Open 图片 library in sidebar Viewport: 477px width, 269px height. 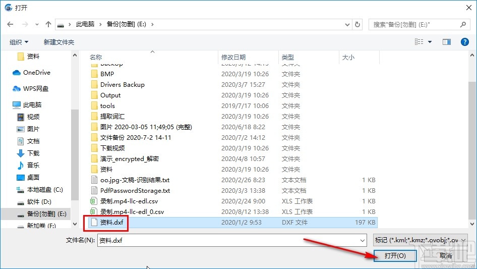28,129
